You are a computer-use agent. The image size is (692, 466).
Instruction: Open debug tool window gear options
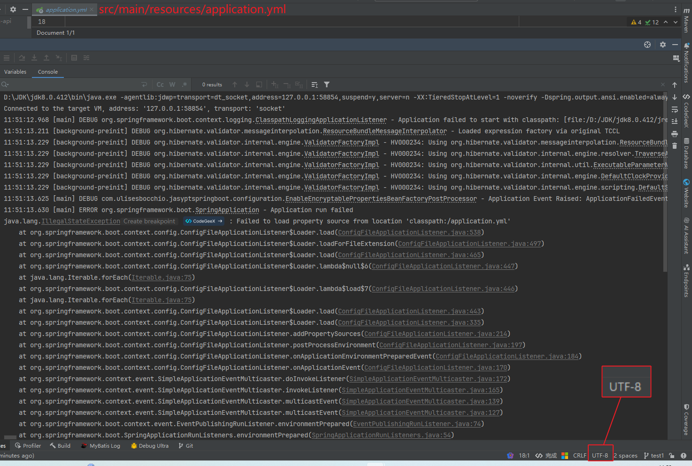click(x=663, y=45)
